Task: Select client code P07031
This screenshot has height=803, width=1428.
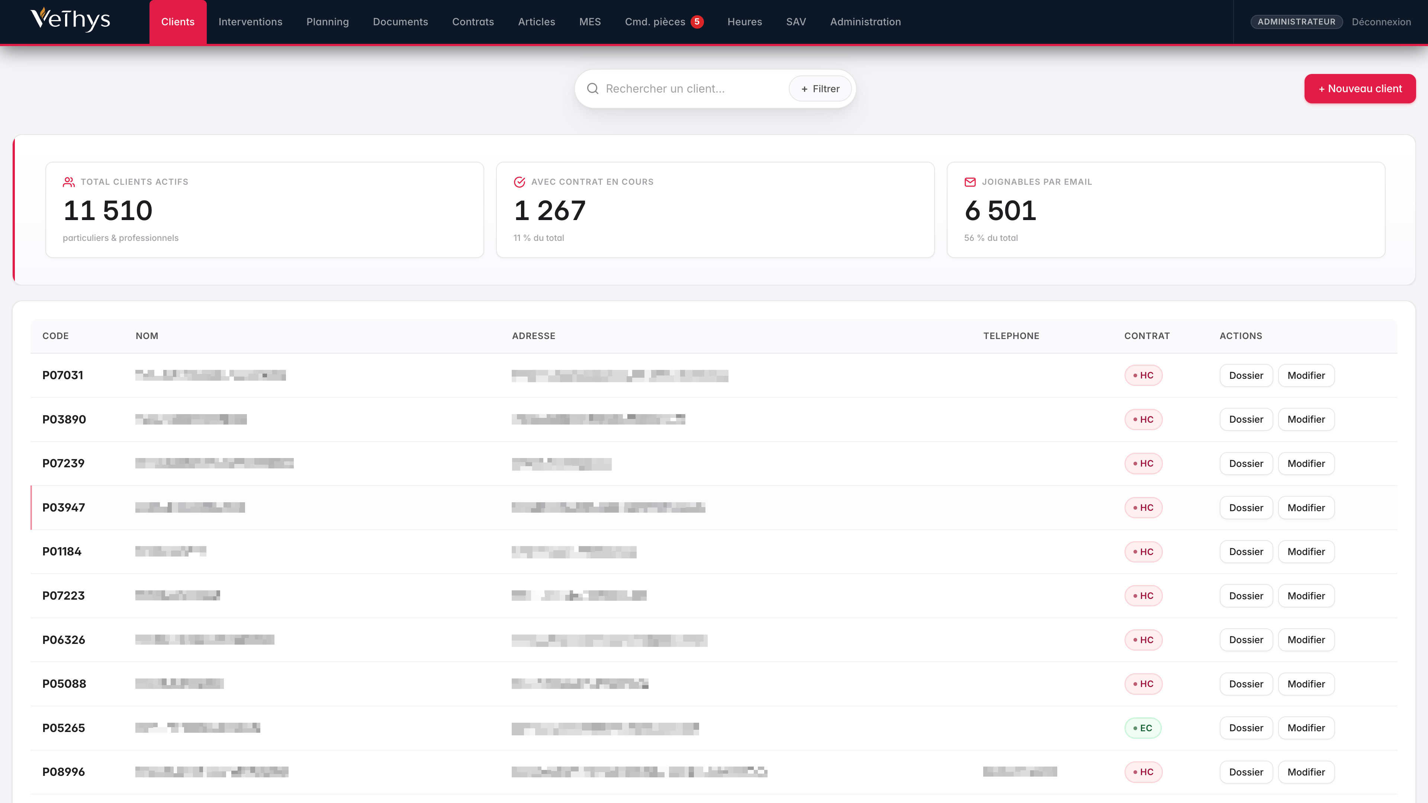Action: [62, 375]
